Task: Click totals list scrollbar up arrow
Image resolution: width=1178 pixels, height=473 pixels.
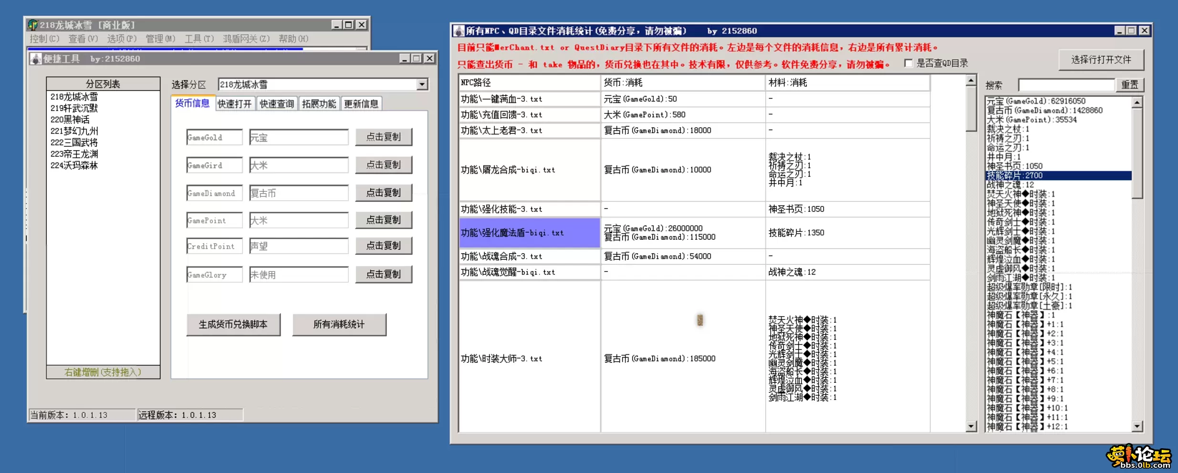Action: click(x=1137, y=103)
